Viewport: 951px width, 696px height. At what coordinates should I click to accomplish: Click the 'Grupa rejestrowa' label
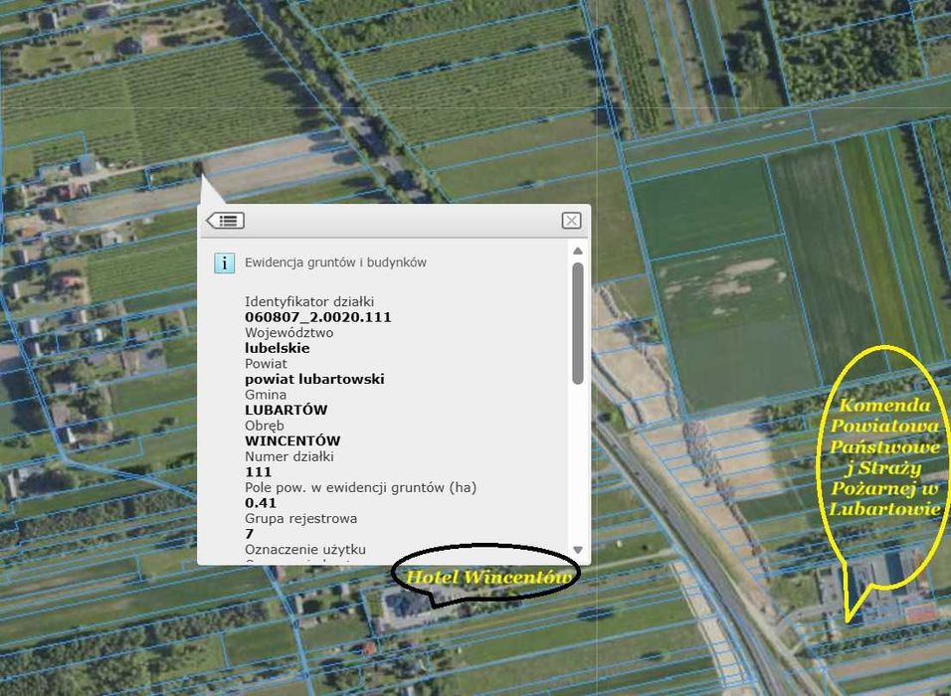coord(300,518)
